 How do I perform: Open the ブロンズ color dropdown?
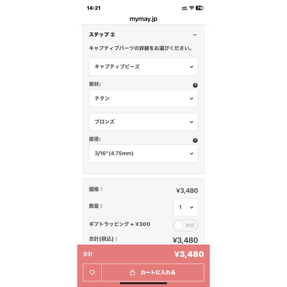(143, 122)
